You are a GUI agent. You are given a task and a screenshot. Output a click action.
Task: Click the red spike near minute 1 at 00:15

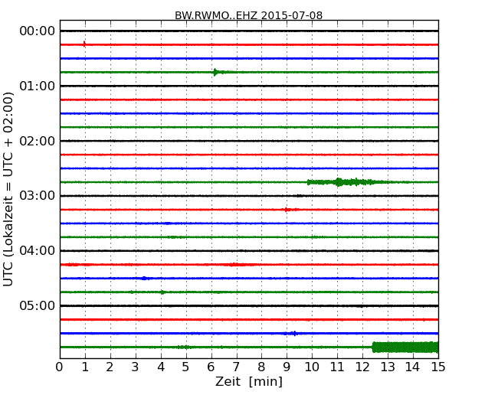pos(84,44)
